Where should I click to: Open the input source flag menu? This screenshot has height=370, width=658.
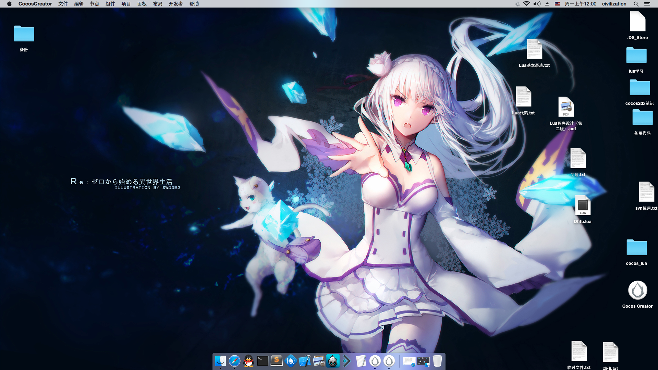click(x=558, y=4)
